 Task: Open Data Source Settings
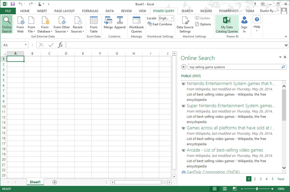(185, 24)
